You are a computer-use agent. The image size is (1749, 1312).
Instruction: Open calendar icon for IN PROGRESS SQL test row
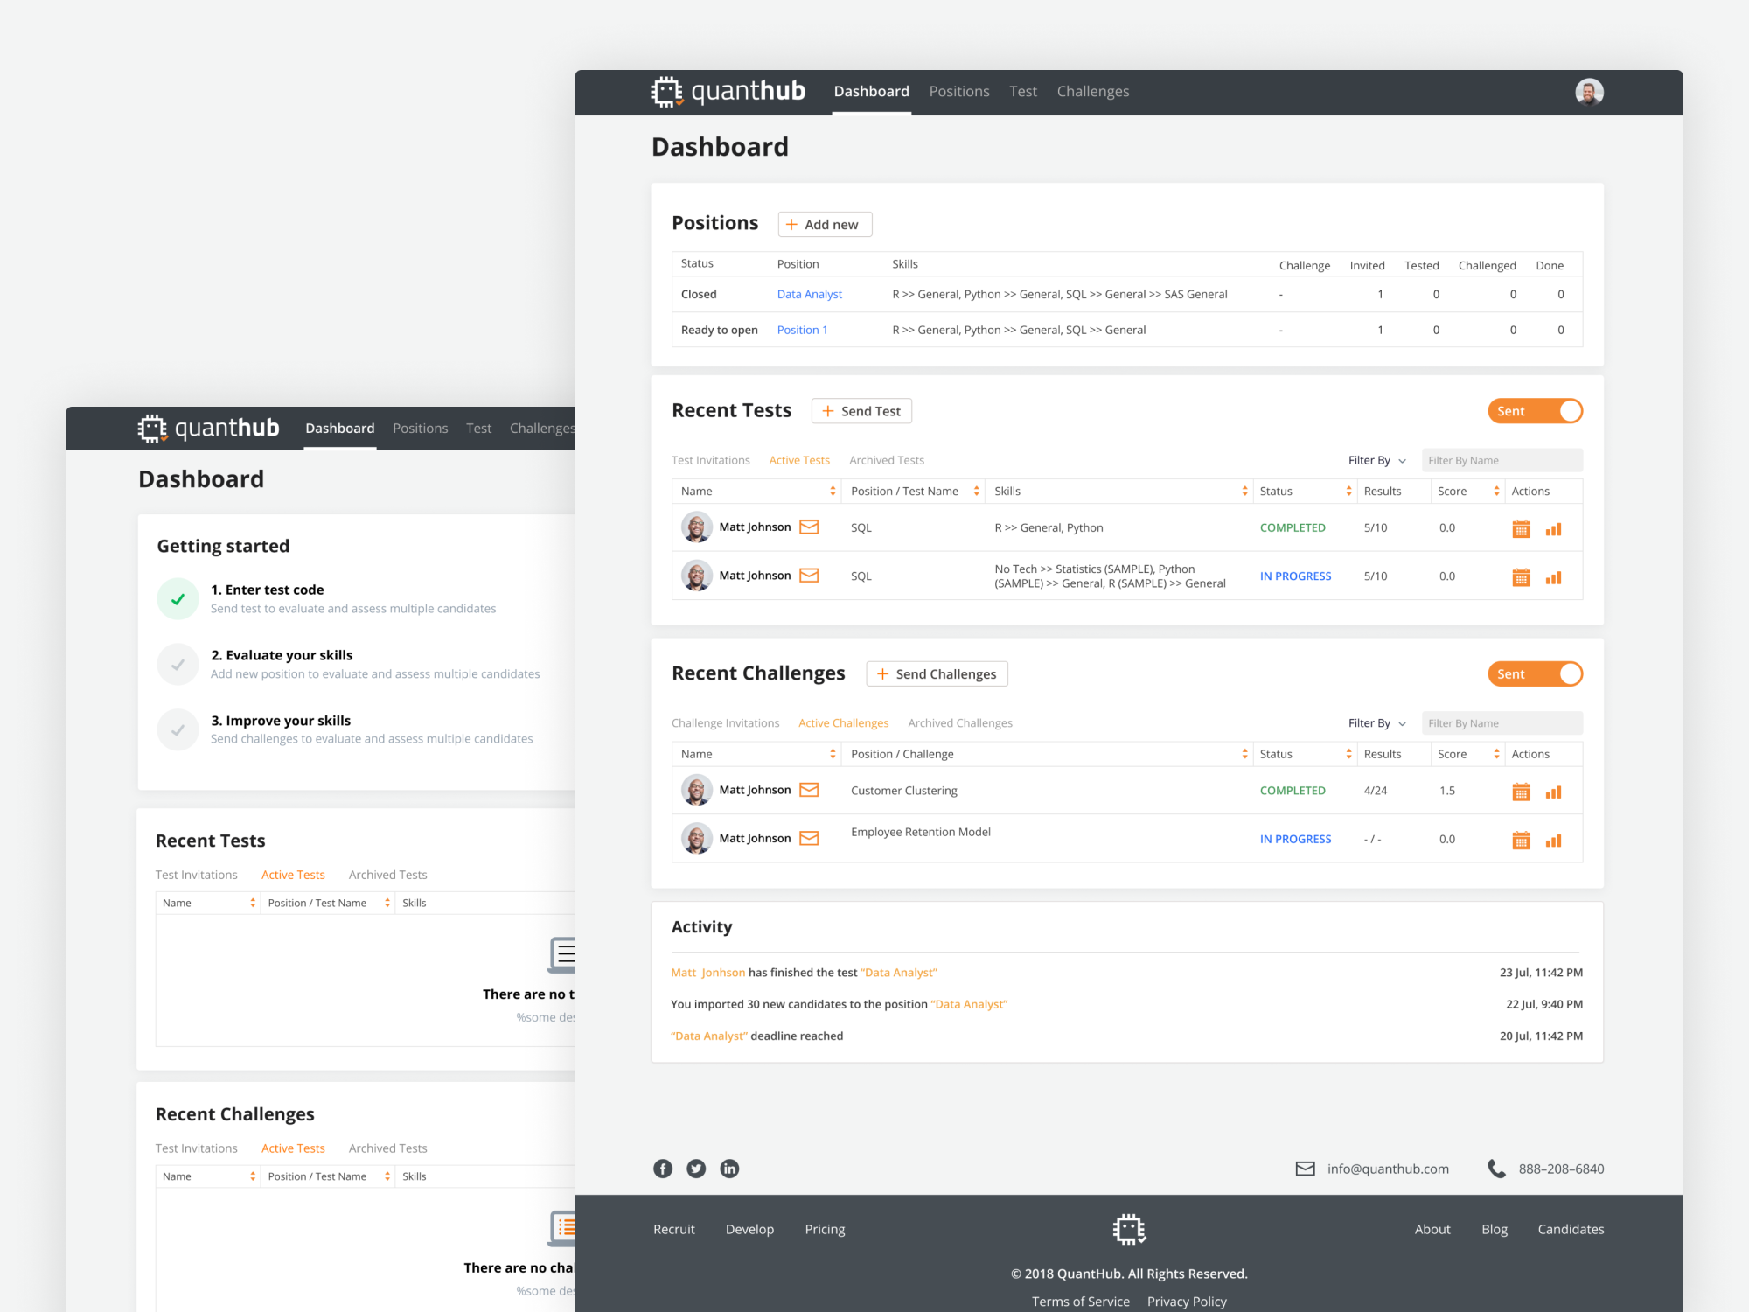click(1521, 577)
